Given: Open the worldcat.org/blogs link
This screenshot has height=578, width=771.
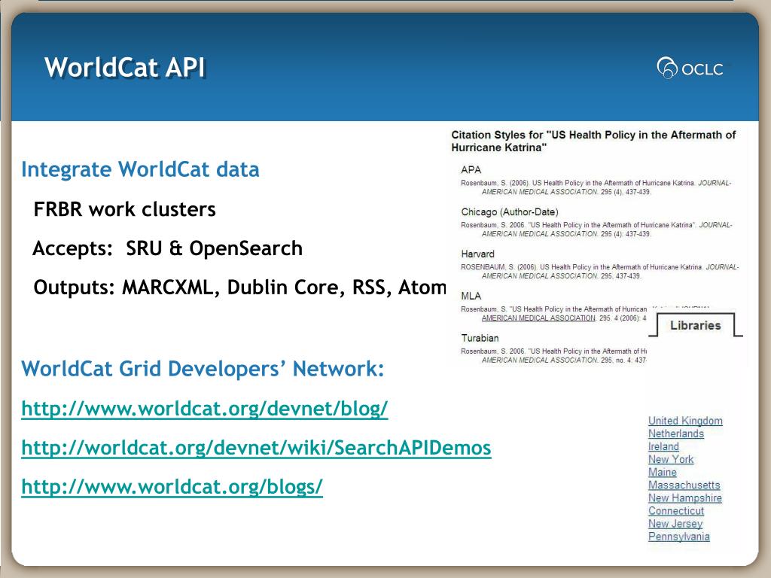Looking at the screenshot, I should (172, 487).
